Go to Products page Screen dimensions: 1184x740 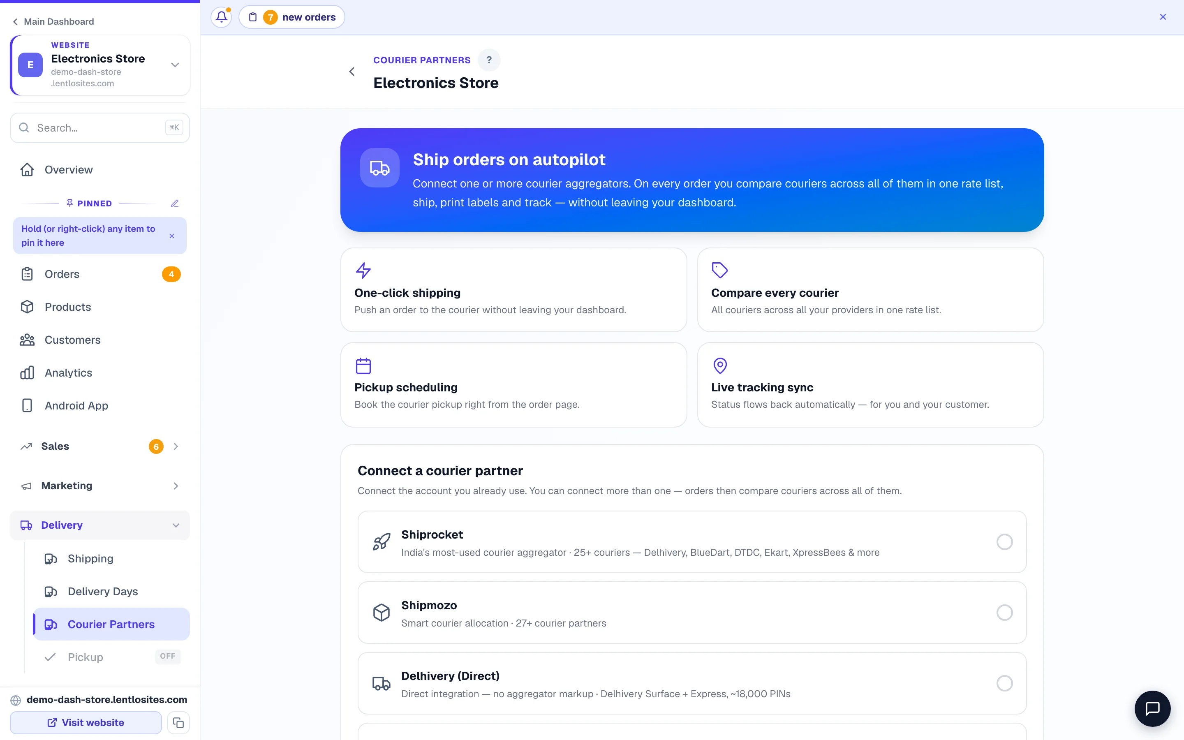point(100,307)
